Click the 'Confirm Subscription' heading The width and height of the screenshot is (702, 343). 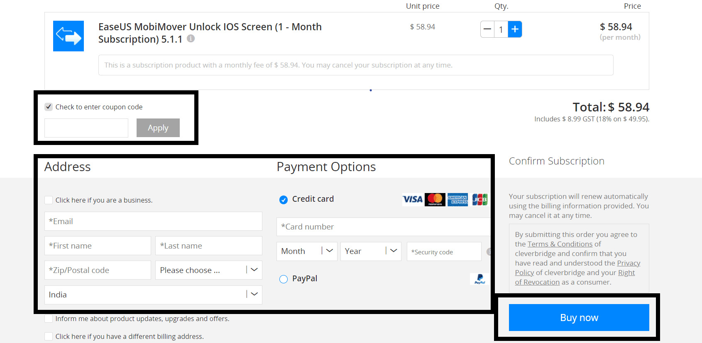(557, 161)
